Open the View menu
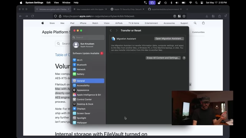 tap(57, 3)
